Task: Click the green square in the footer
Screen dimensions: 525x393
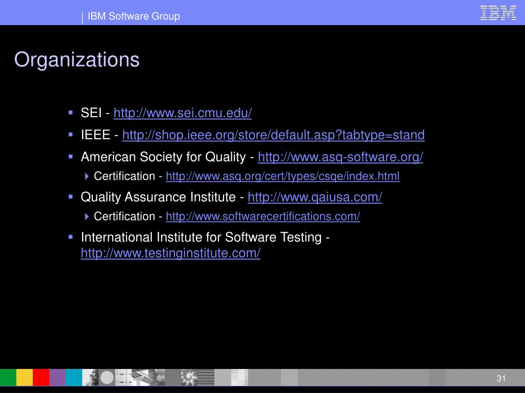Action: tap(8, 377)
